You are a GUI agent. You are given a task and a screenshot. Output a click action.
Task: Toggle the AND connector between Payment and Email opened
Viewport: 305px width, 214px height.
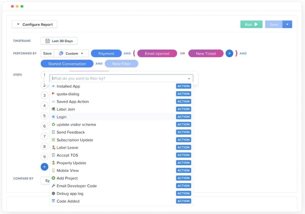[127, 53]
